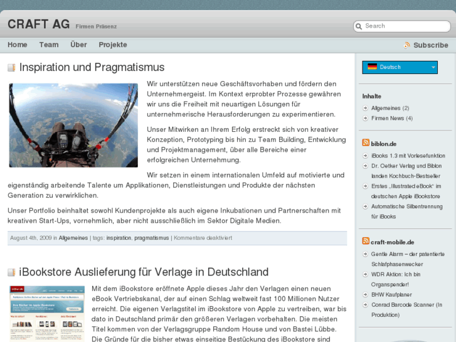The height and width of the screenshot is (342, 456).
Task: Click the RSS feed icon next to craft-mobile.de
Action: point(366,241)
